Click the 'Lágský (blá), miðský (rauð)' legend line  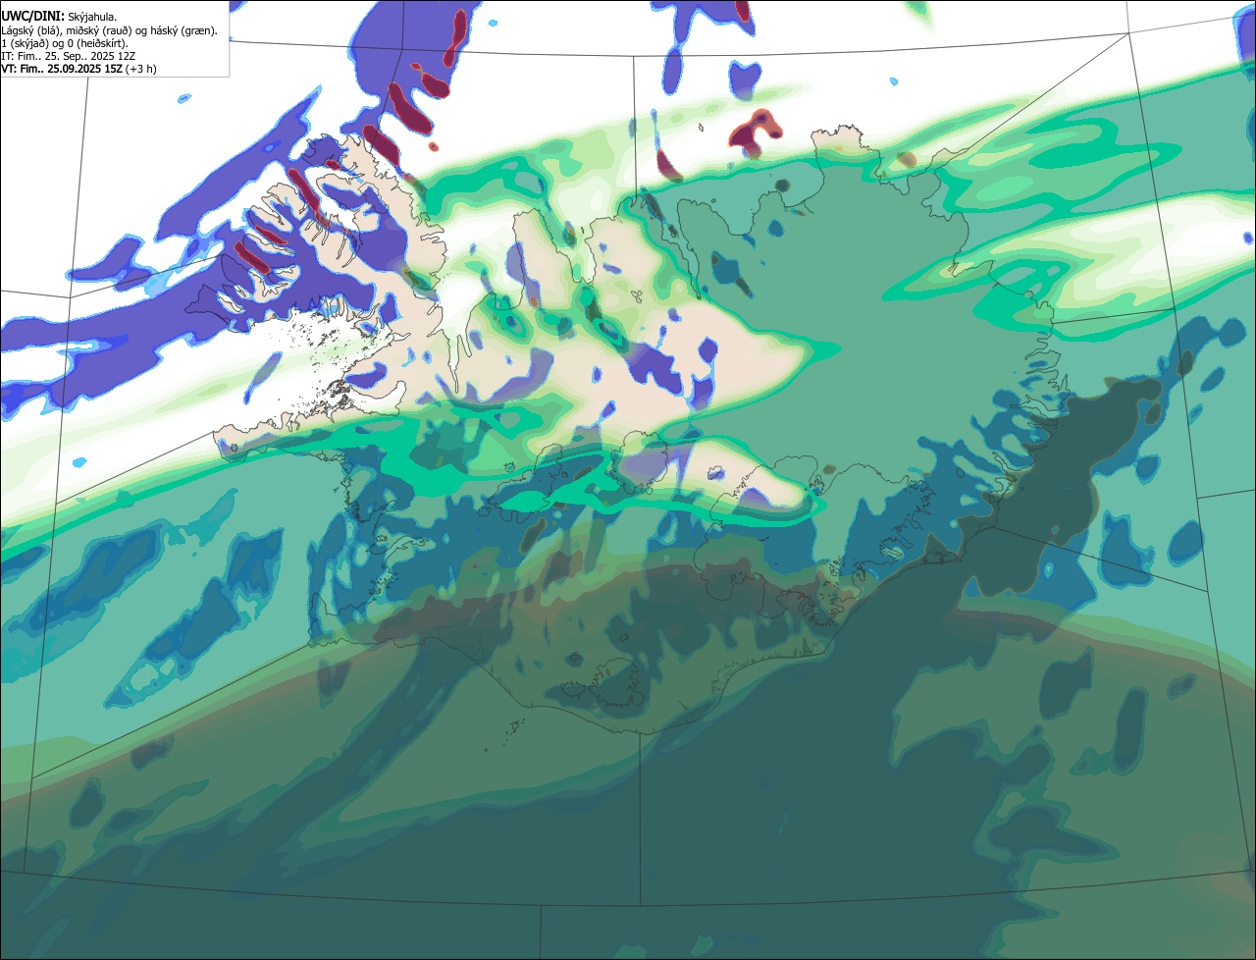pos(110,30)
